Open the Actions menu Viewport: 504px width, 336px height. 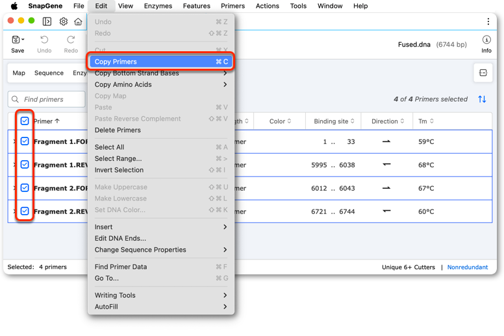click(x=267, y=6)
